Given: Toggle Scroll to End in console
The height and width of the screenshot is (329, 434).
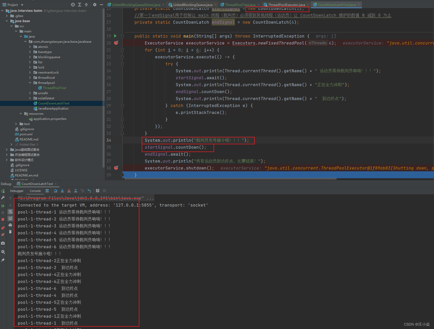Looking at the screenshot, I should [x=10, y=218].
